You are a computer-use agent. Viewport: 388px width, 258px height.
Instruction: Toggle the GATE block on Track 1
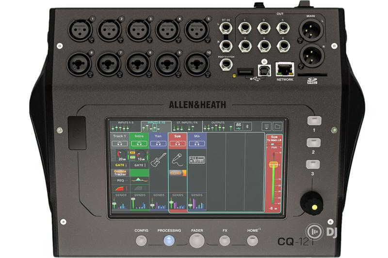[120, 165]
